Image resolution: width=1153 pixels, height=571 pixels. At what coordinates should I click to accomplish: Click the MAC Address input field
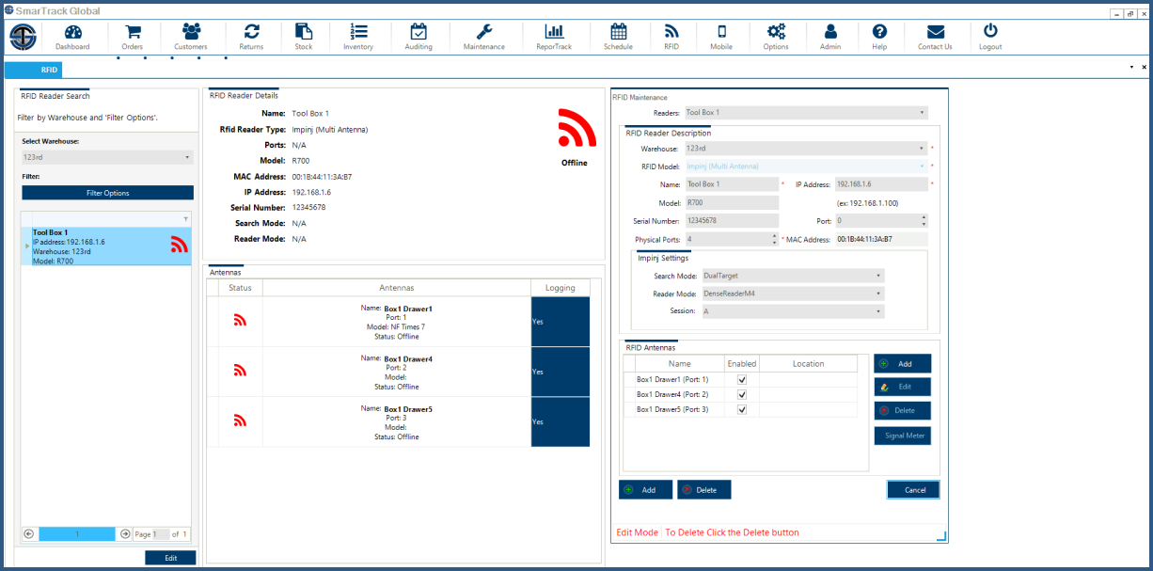point(881,239)
